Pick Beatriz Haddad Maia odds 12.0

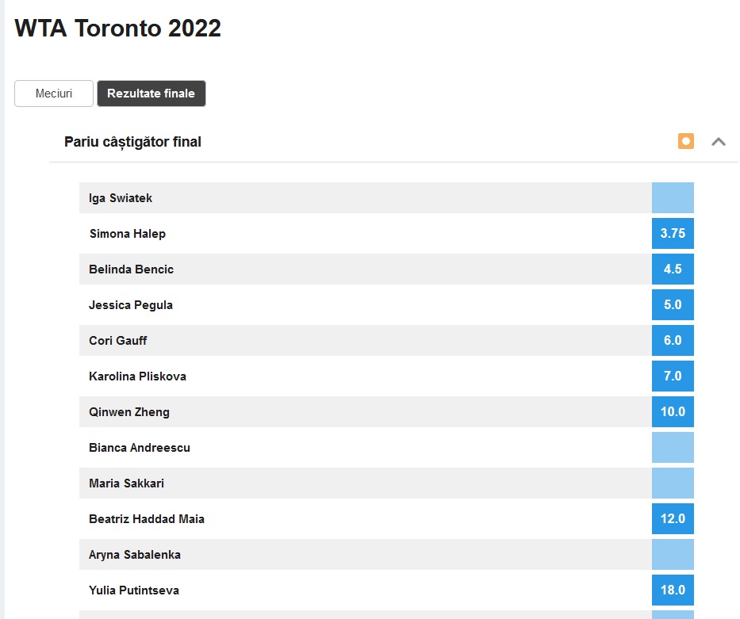[x=673, y=519]
